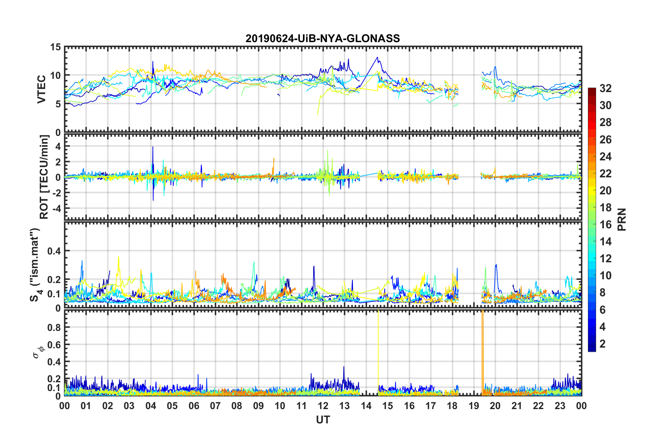Click the ROT [TECU/min] axis label
Viewport: 646px width, 439px height.
[x=44, y=177]
